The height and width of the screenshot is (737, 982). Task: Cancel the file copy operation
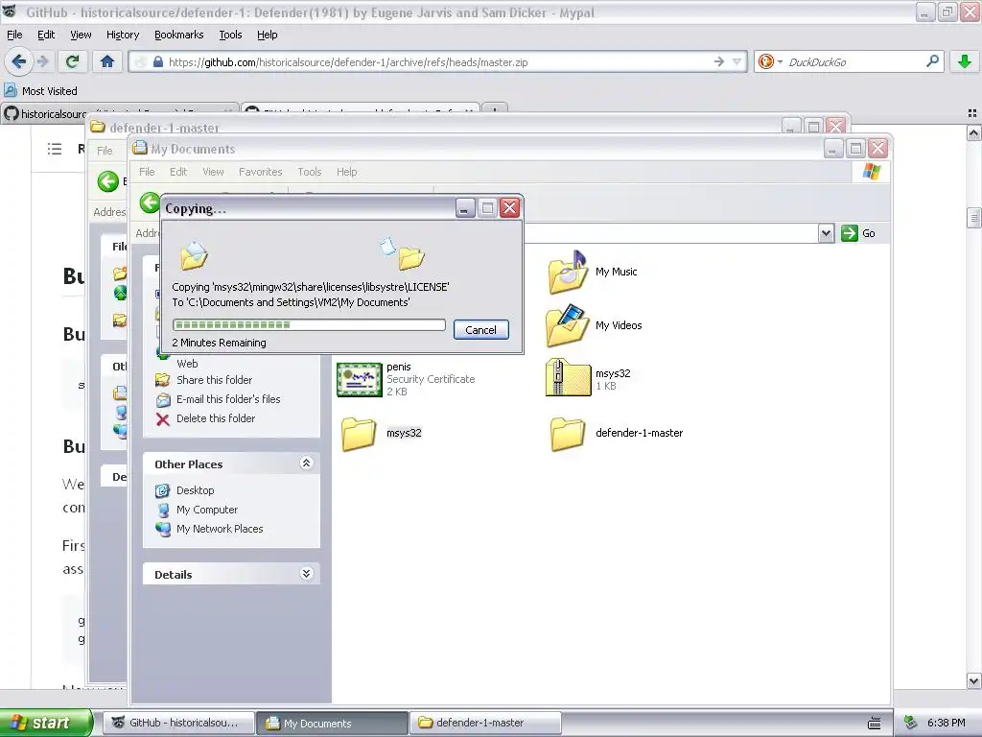click(481, 330)
